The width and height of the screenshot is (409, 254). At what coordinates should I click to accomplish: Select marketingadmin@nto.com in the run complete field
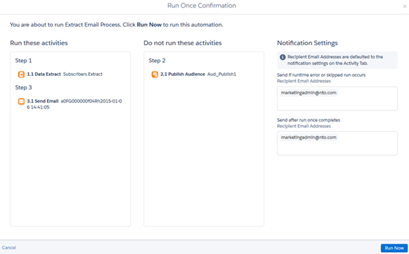pyautogui.click(x=309, y=137)
